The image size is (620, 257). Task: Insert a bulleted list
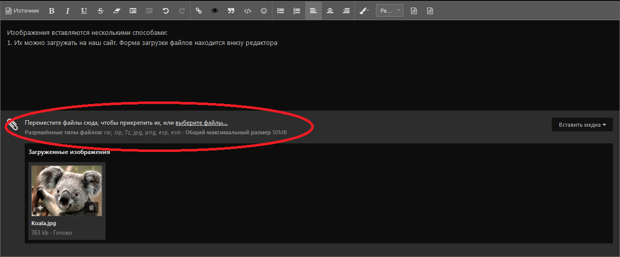[281, 11]
